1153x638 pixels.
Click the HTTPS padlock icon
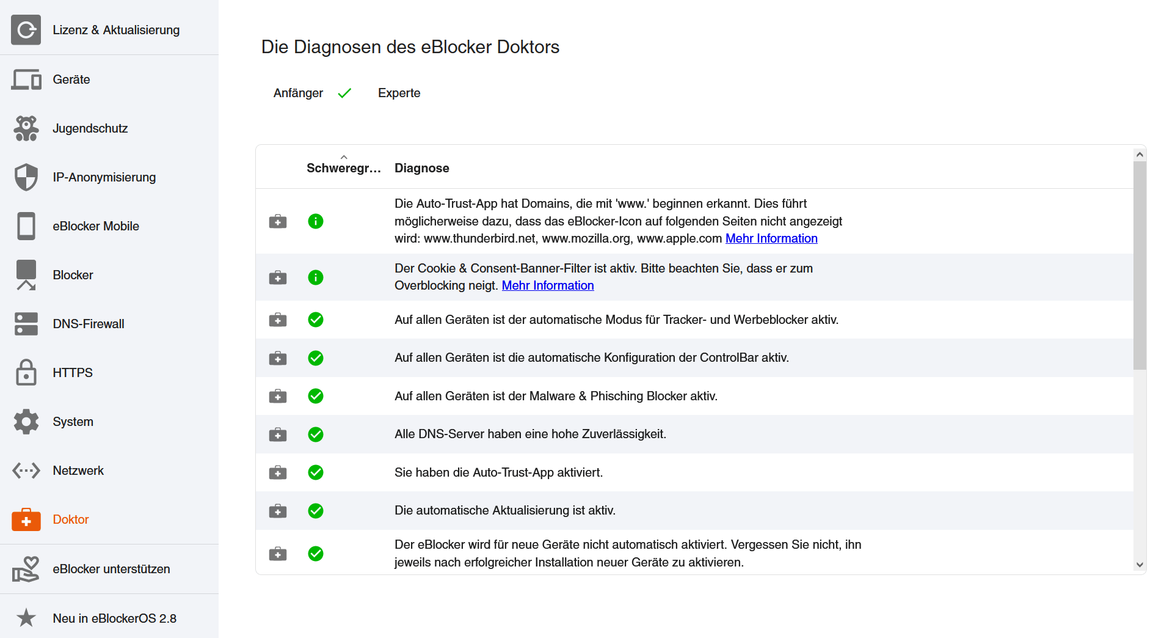tap(26, 372)
